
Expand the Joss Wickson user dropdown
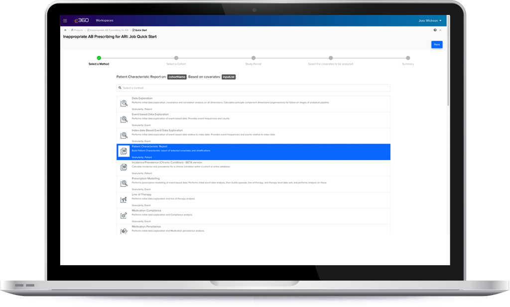pyautogui.click(x=430, y=20)
